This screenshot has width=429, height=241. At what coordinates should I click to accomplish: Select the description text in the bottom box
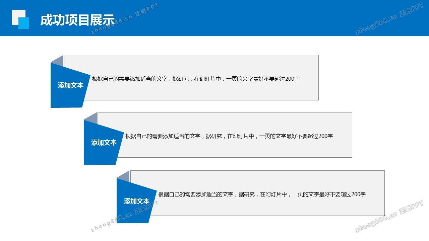tap(261, 194)
